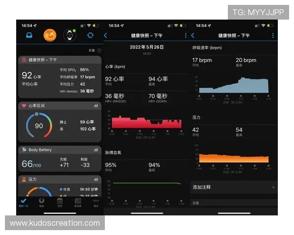This screenshot has width=294, height=235.
Task: Tap 静止 59 心率 resting row
Action: click(x=77, y=122)
